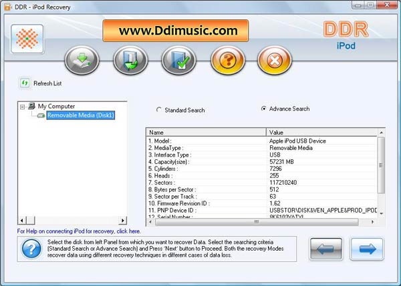
Task: Click the '10. Firmware Revision ID :' row
Action: click(x=179, y=203)
